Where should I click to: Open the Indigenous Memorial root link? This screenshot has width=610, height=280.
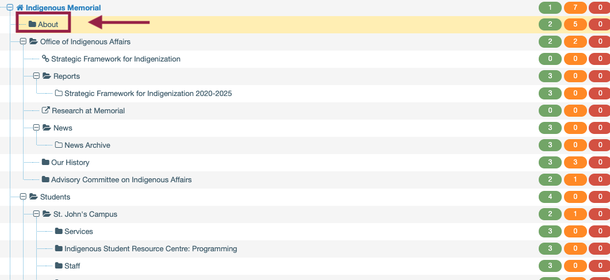click(x=63, y=7)
